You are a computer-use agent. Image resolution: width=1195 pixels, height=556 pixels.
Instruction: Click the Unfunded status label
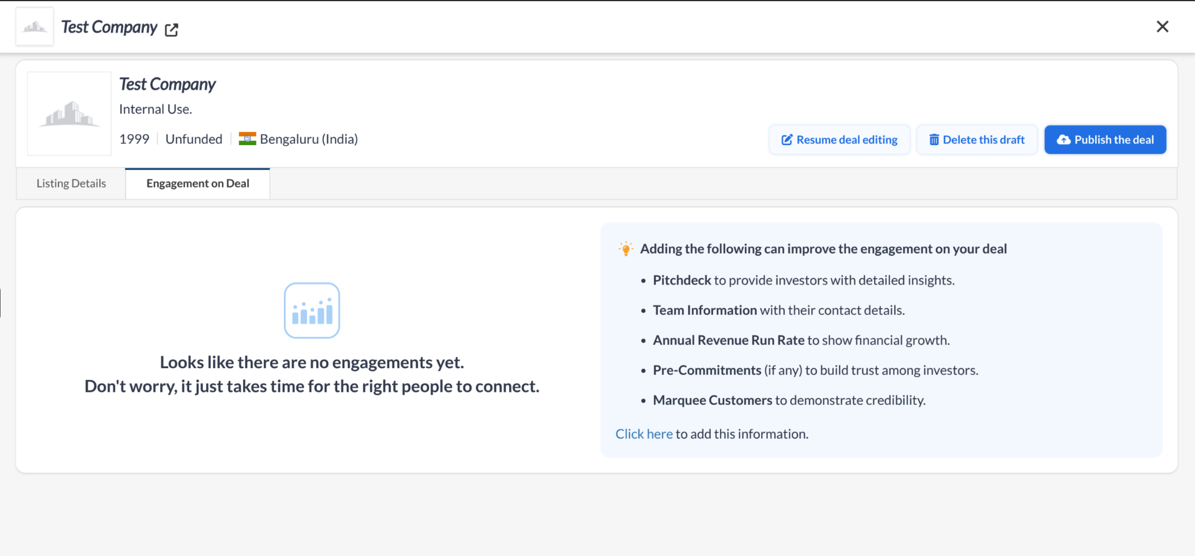point(194,139)
